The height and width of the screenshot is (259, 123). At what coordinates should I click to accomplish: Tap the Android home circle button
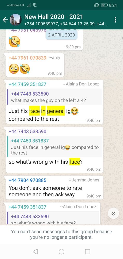pos(61,251)
